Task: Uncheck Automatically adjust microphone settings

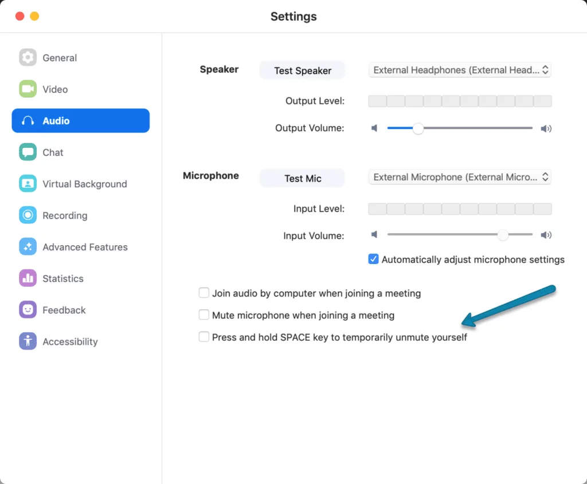Action: tap(373, 259)
